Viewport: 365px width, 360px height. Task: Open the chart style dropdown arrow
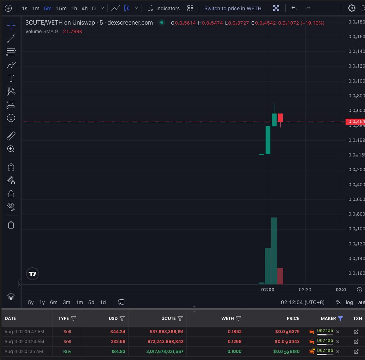point(136,8)
